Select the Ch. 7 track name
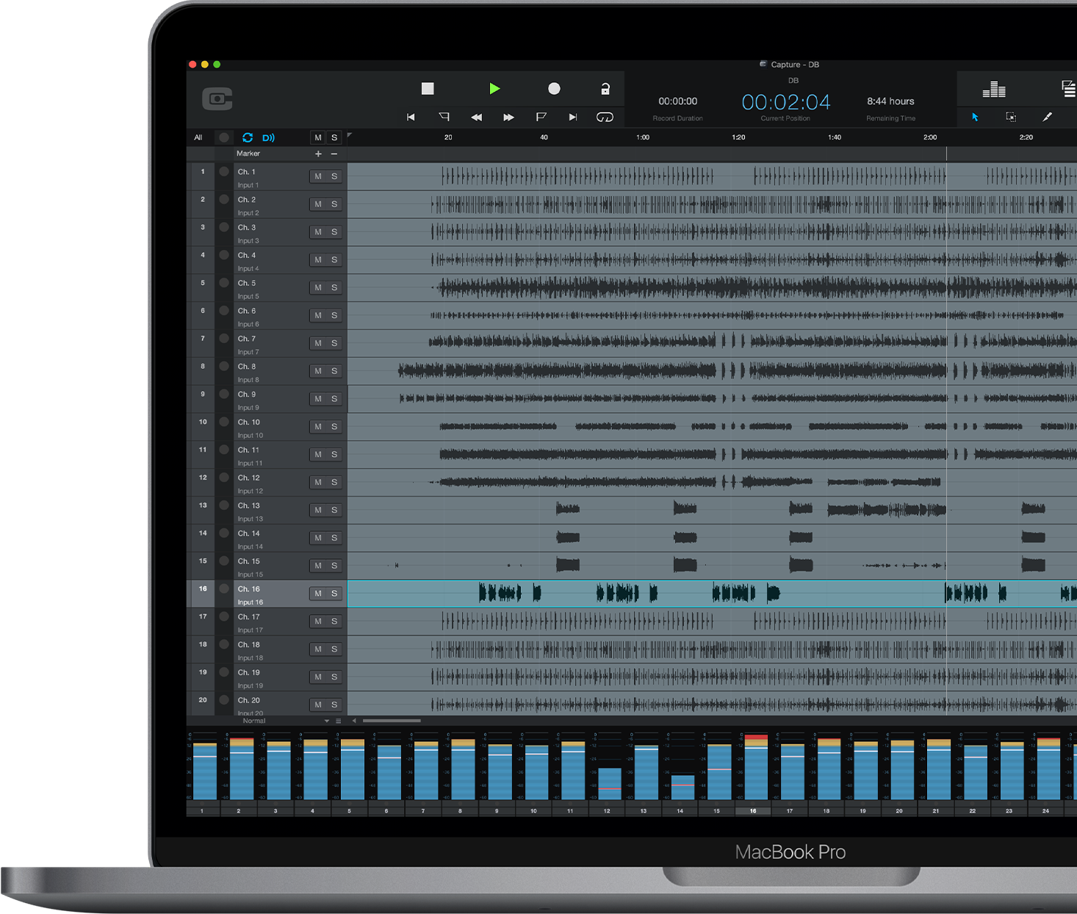Image resolution: width=1077 pixels, height=914 pixels. 247,339
